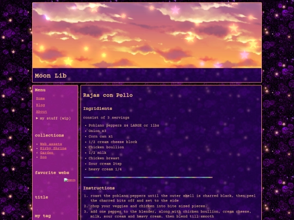
Task: Click 'Poblano peppers x4 LARGE or 1lbs' item
Action: tap(124, 125)
